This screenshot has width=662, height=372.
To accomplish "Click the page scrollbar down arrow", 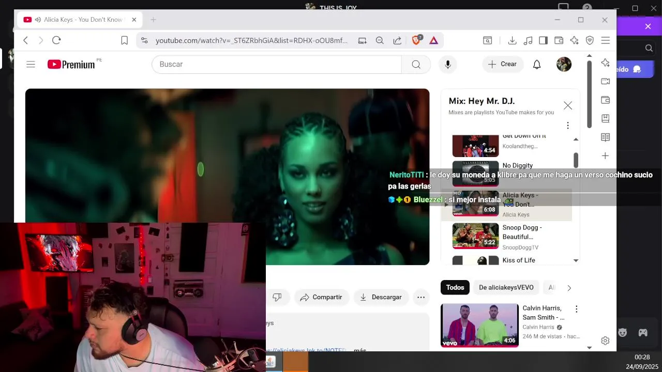I will (x=589, y=348).
